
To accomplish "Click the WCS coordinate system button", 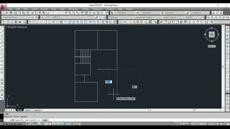I will [x=212, y=46].
